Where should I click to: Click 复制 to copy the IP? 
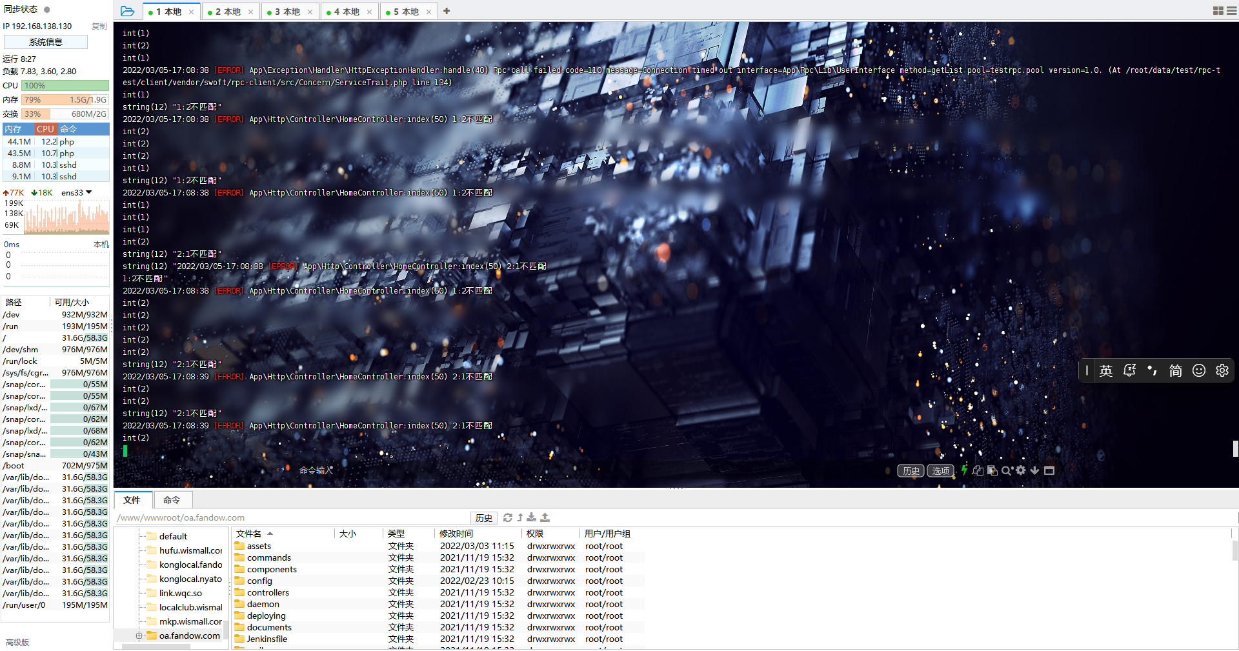click(x=99, y=26)
